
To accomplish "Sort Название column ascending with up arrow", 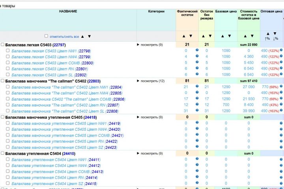I will 82,36.
